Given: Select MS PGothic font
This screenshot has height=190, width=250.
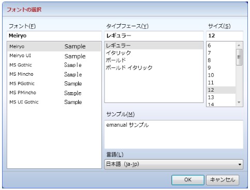Looking at the screenshot, I should tap(54, 83).
